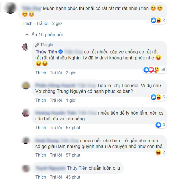
Task: Like Thủy Tiên's reply via 'Thích'
Action: tap(41, 73)
